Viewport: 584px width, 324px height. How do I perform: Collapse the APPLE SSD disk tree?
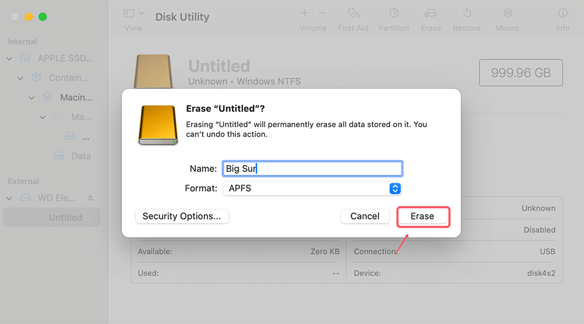coord(9,59)
